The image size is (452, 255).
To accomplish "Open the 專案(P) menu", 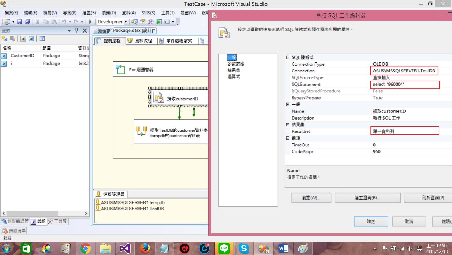I will point(70,12).
